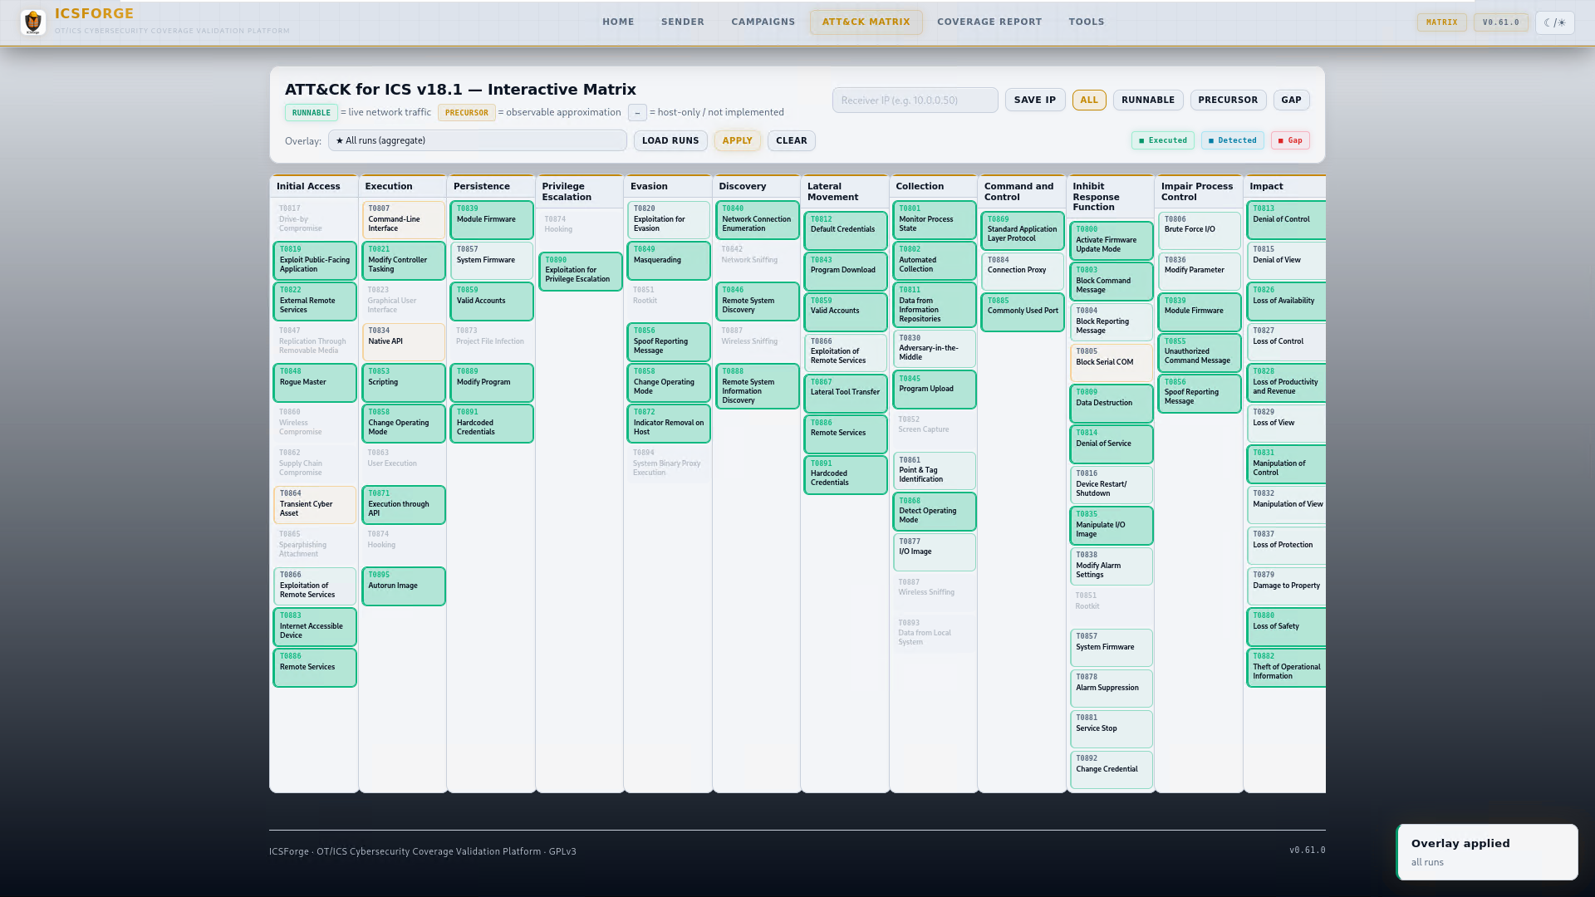Click the ICSForge shield logo icon
Viewport: 1595px width, 897px height.
coord(33,22)
